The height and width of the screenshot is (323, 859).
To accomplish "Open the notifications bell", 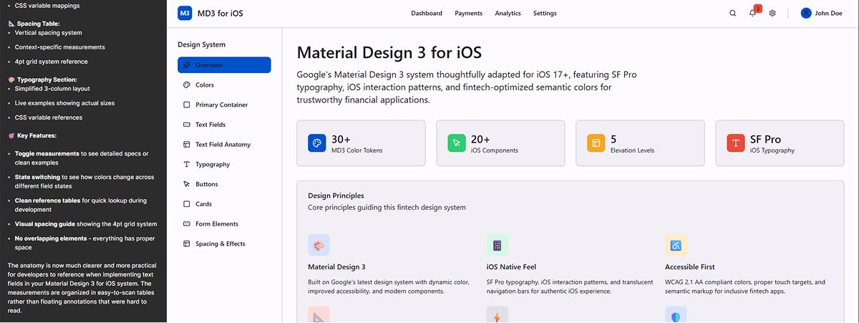I will click(x=752, y=14).
